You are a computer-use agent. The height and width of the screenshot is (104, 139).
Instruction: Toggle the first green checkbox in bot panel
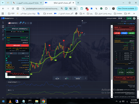(x=6, y=59)
